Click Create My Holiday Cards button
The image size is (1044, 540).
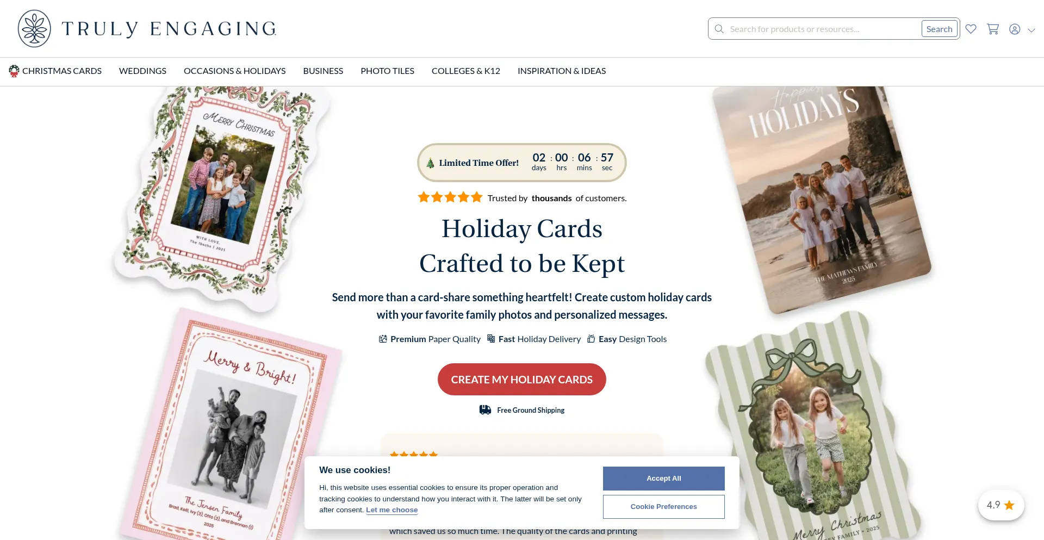point(522,380)
